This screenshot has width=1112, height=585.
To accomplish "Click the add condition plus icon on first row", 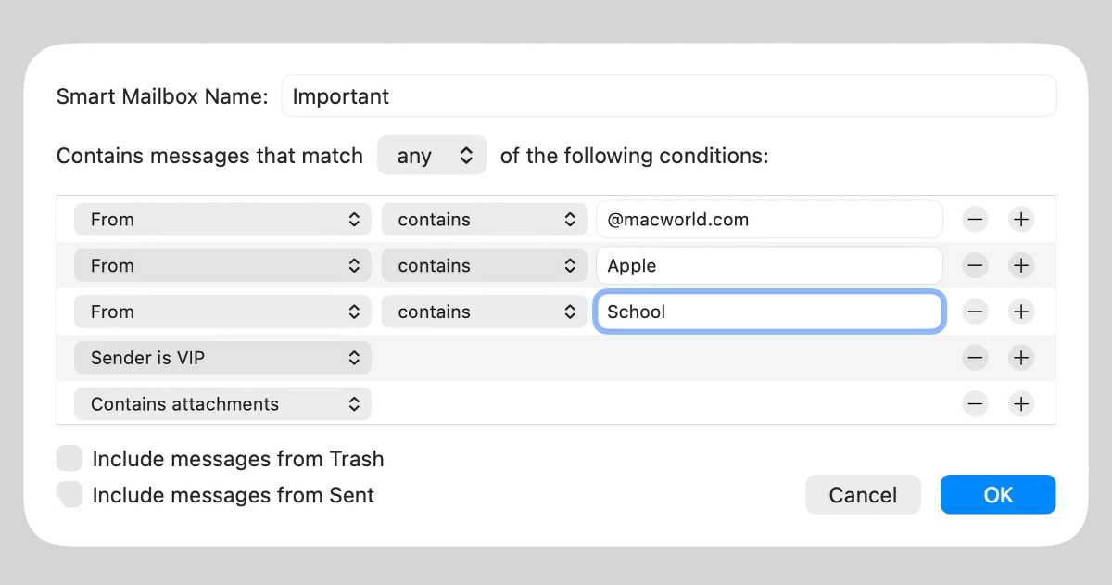I will pos(1021,219).
